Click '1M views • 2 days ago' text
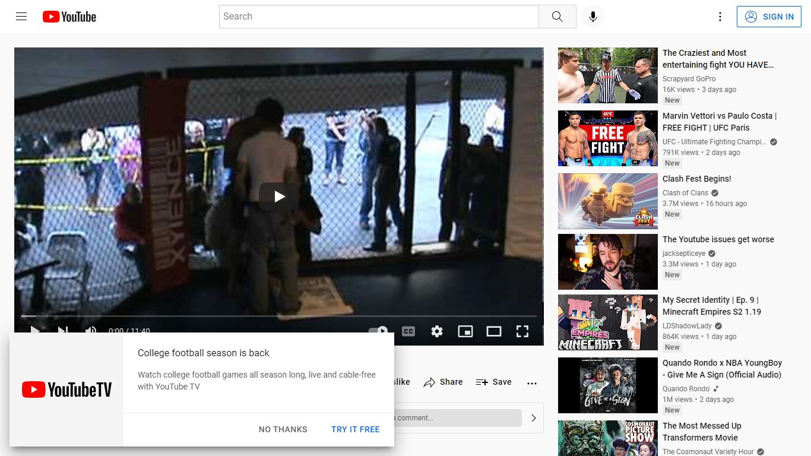This screenshot has height=456, width=811. point(698,400)
